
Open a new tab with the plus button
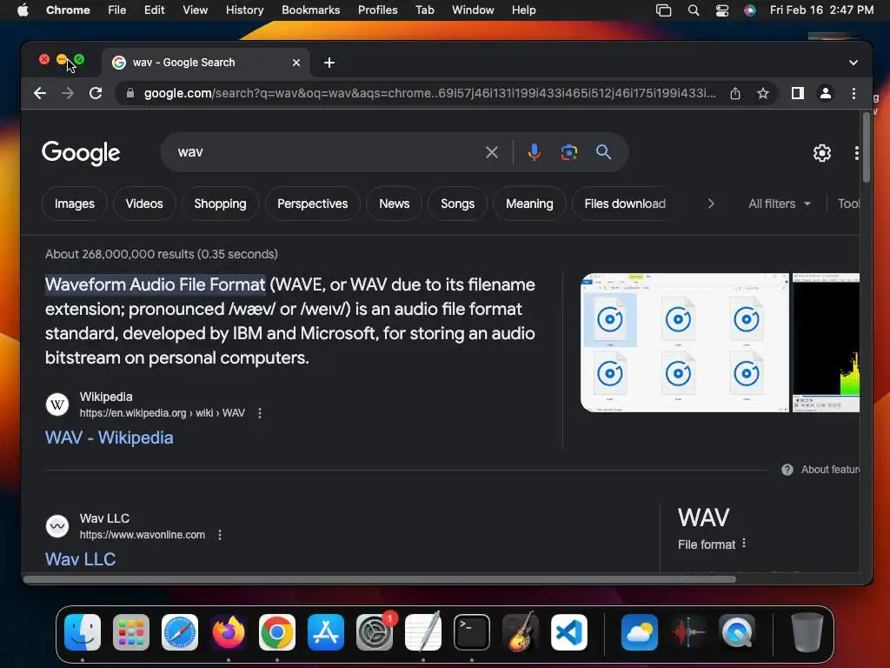click(x=329, y=63)
